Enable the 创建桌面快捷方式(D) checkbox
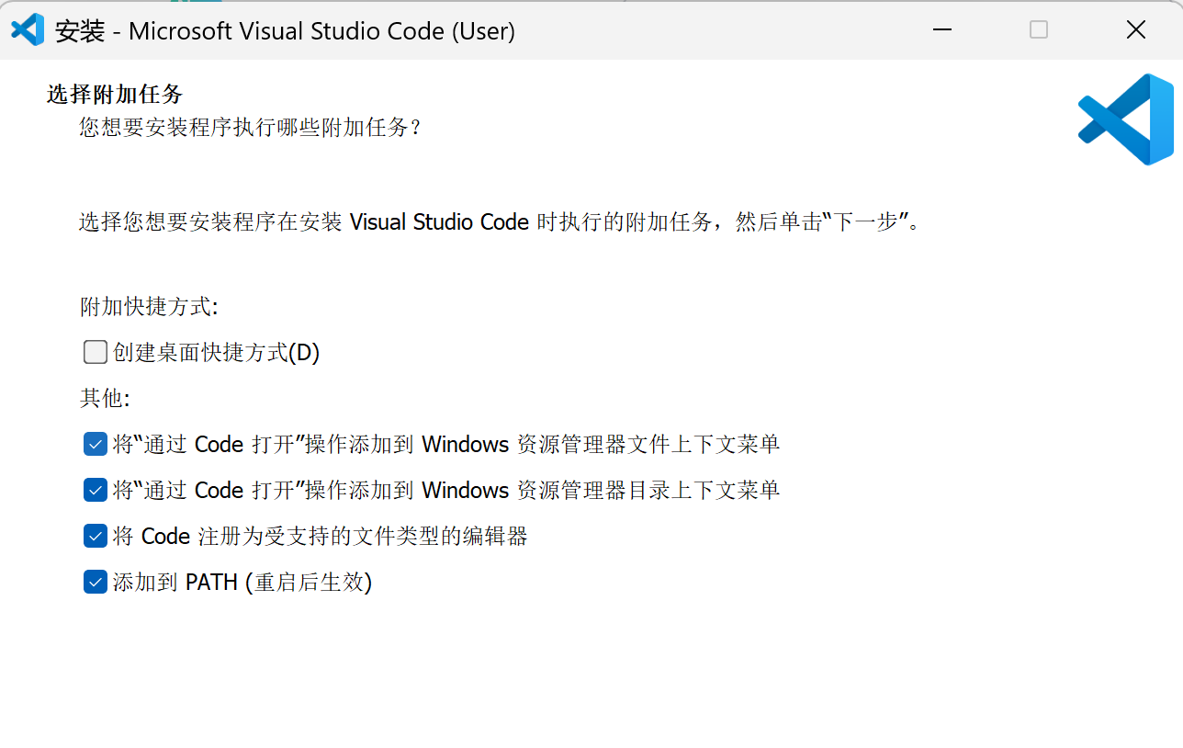Image resolution: width=1183 pixels, height=748 pixels. coord(96,352)
